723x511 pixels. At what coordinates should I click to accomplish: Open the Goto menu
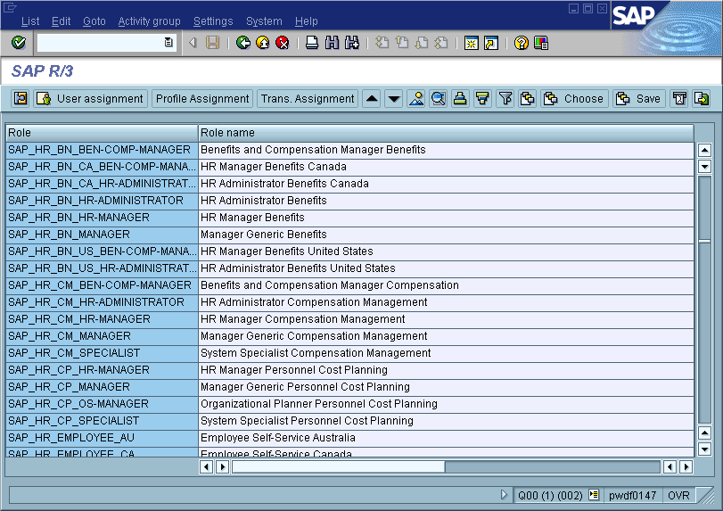(x=94, y=21)
